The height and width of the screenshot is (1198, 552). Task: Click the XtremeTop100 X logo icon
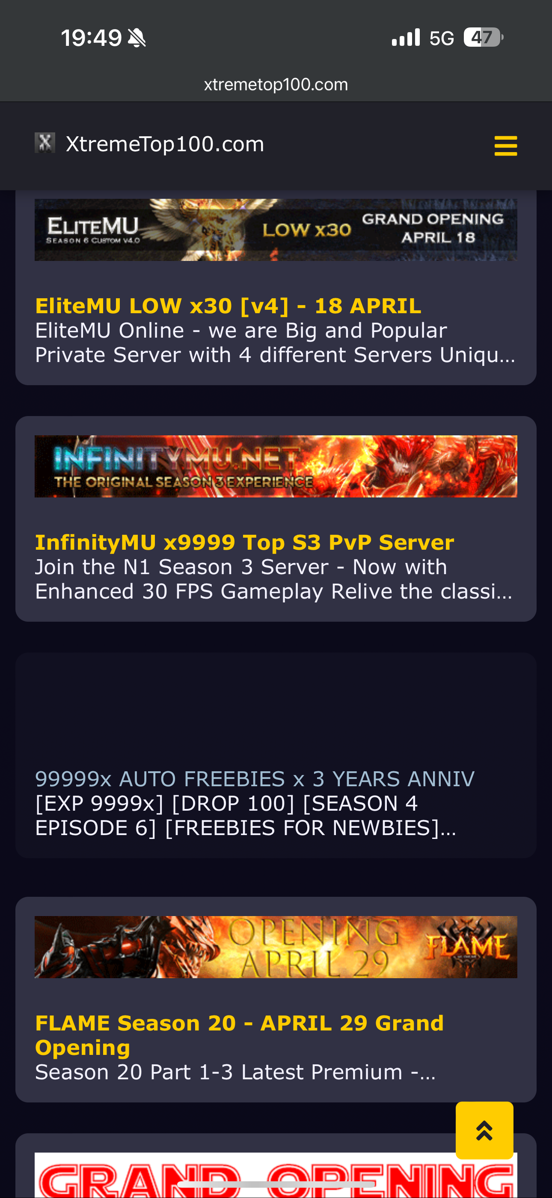point(45,143)
